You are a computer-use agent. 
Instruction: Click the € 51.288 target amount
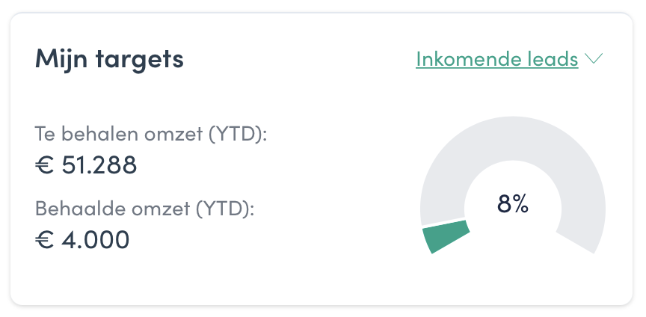point(86,165)
